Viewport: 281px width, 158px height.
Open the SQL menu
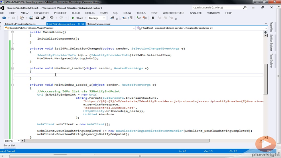116,13
